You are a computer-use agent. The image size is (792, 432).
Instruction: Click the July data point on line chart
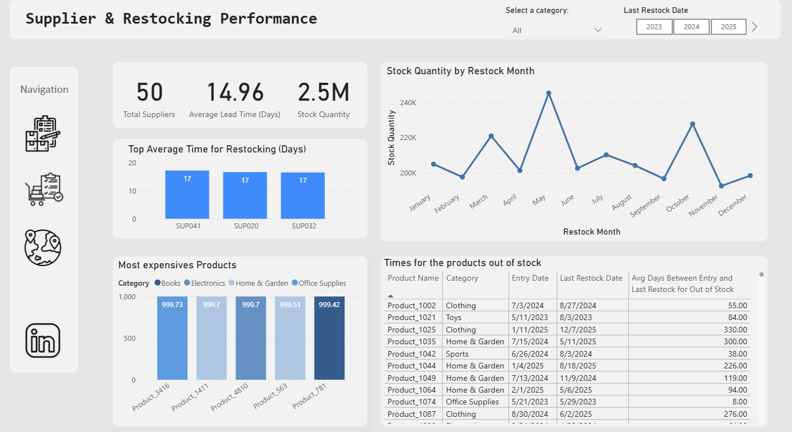606,155
